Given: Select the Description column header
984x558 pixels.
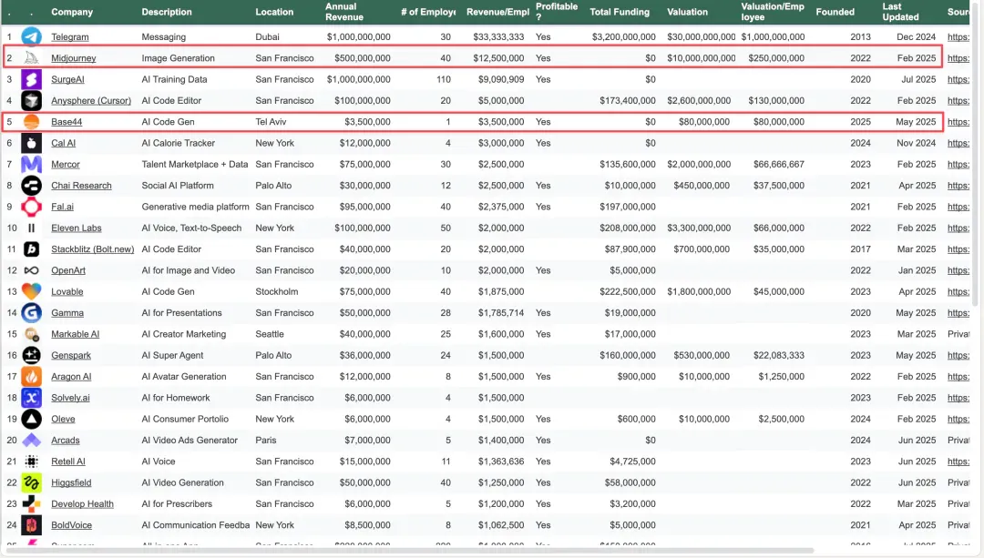Looking at the screenshot, I should pyautogui.click(x=167, y=12).
